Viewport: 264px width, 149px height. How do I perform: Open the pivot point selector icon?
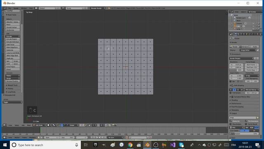[x=54, y=125]
